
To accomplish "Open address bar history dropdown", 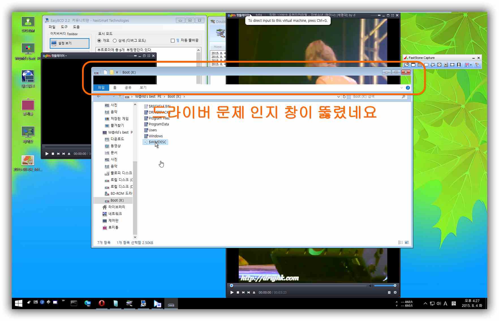I will point(339,97).
